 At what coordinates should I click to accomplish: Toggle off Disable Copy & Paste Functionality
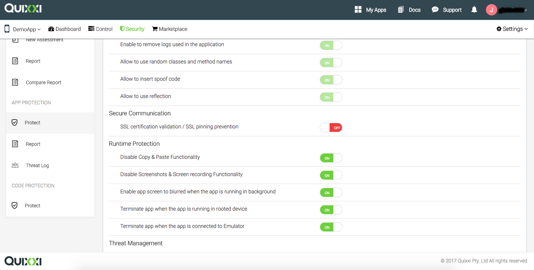[331, 158]
